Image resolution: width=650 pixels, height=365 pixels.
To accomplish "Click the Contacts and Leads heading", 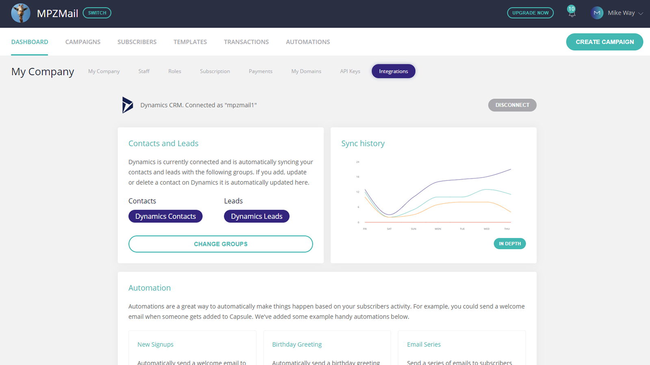I will tap(163, 144).
